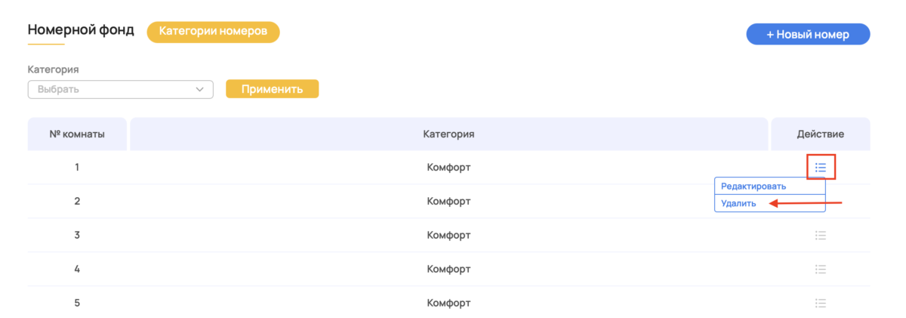Select room number 1 cell
This screenshot has height=318, width=906.
(x=77, y=167)
